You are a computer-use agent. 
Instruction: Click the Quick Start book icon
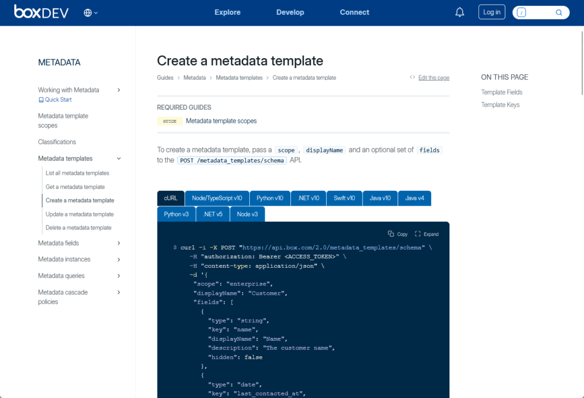click(41, 100)
